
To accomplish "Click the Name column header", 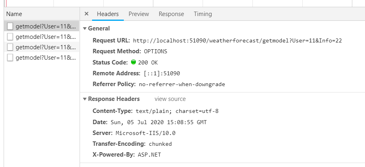I will pos(14,14).
